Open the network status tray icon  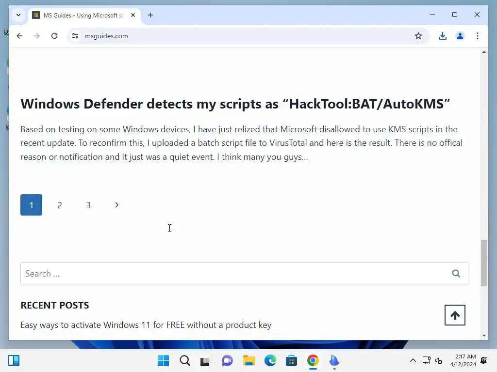[x=427, y=360]
